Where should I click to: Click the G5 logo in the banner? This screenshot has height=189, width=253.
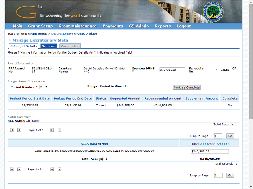(x=29, y=11)
